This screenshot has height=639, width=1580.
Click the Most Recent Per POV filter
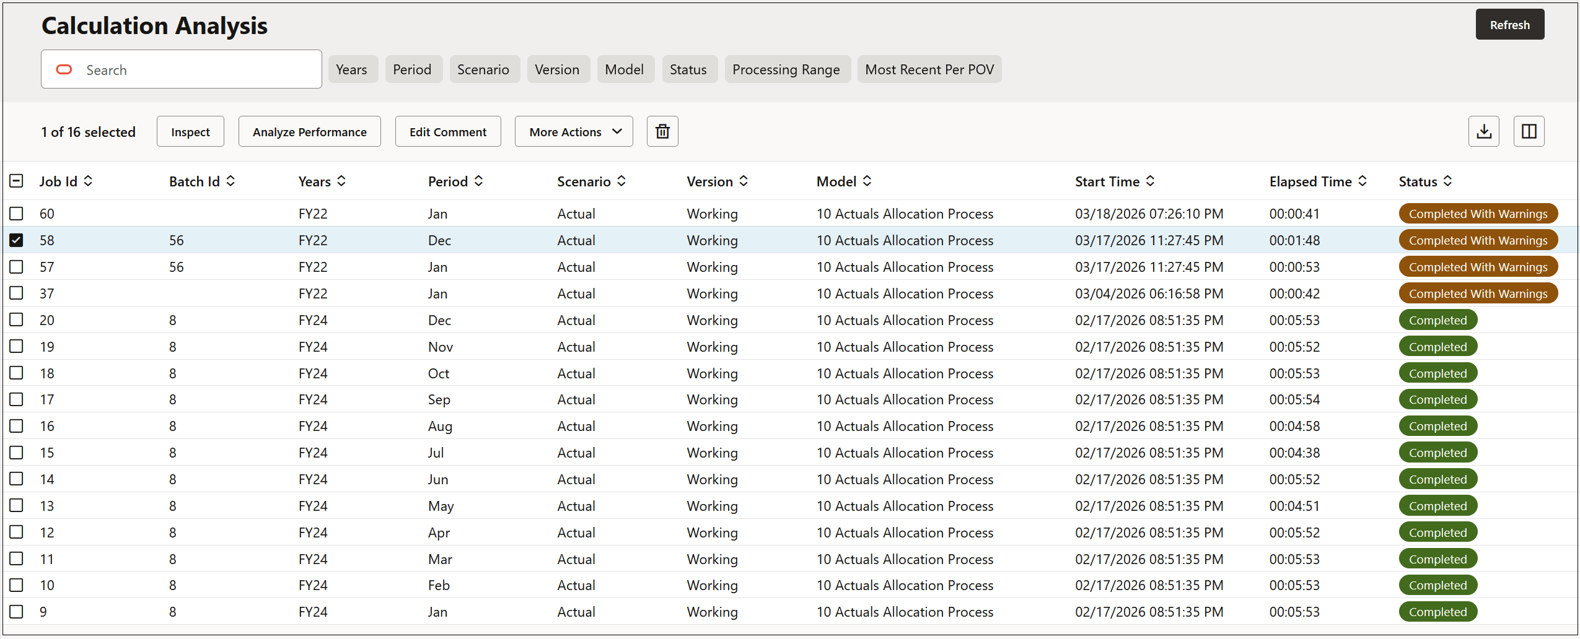(929, 69)
